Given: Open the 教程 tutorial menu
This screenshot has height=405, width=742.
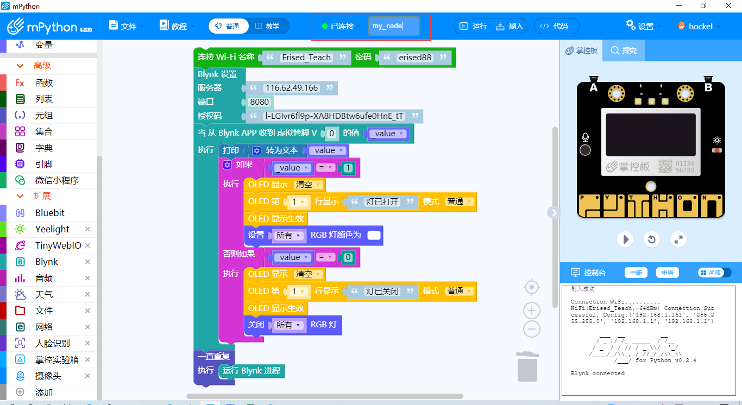Looking at the screenshot, I should click(x=177, y=26).
